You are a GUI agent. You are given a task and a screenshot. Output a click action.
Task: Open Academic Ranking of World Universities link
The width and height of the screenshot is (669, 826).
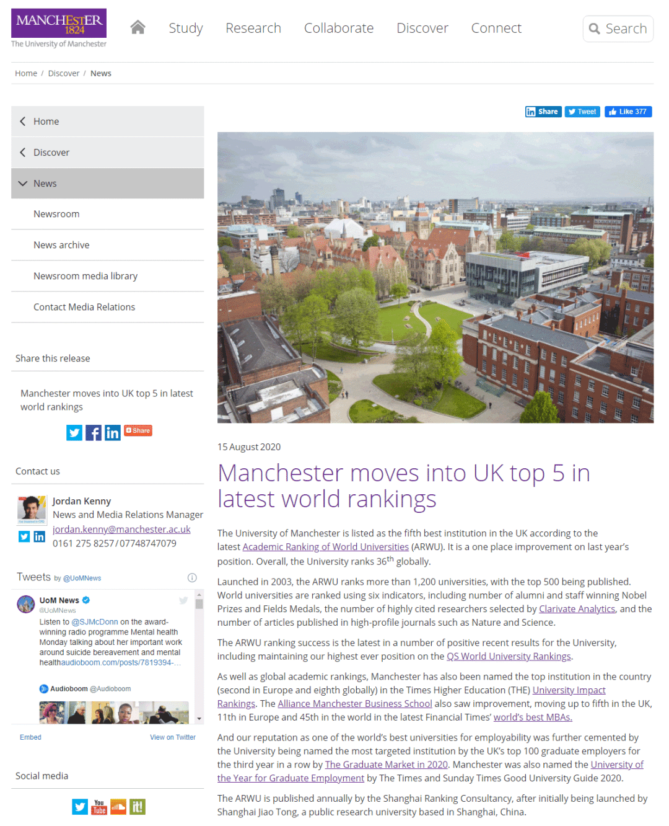pos(326,547)
